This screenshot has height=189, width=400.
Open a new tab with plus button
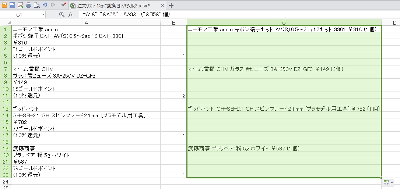(171, 6)
